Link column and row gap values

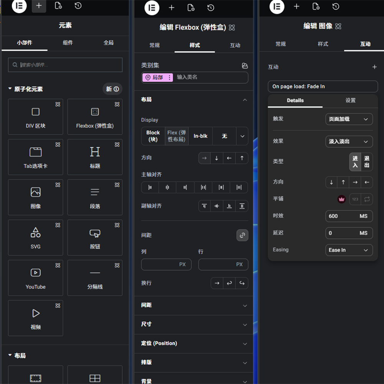[242, 235]
